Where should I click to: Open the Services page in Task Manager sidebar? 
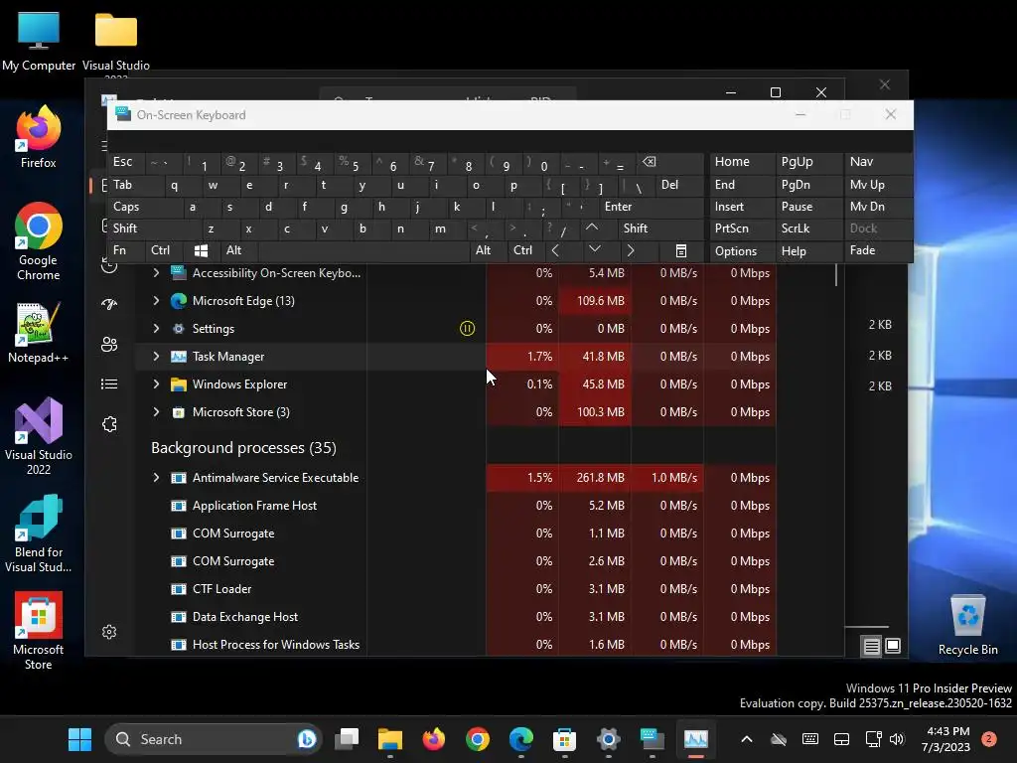pos(109,424)
